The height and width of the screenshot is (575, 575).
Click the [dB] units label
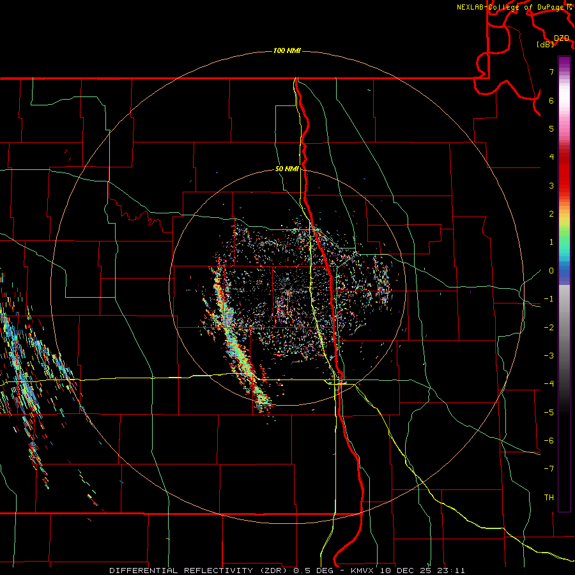546,44
